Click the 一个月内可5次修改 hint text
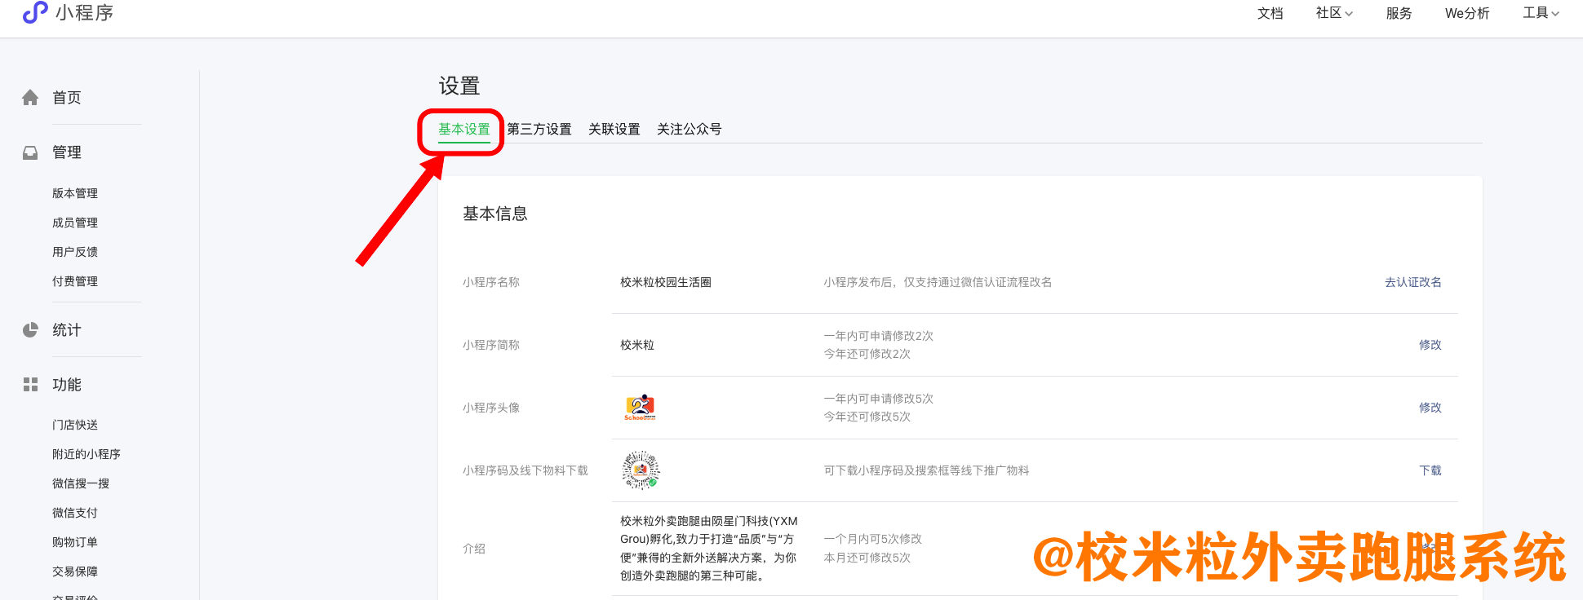Screen dimensions: 1583x600 [x=873, y=539]
